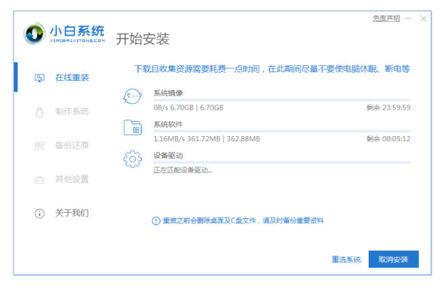This screenshot has height=286, width=441.
Task: Select the 在线重装 sidebar tab label
Action: pos(72,78)
